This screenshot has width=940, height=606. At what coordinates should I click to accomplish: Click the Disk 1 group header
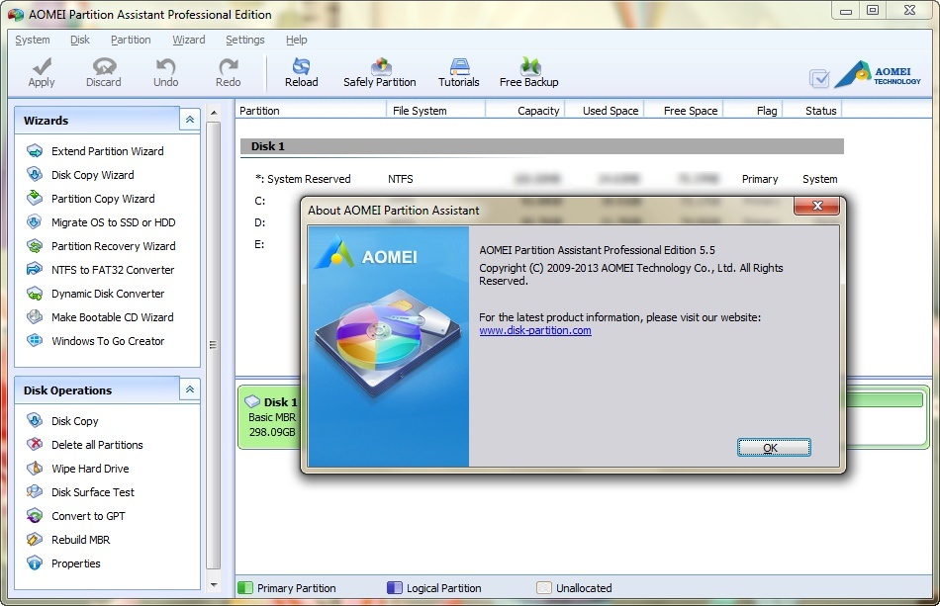[x=542, y=146]
